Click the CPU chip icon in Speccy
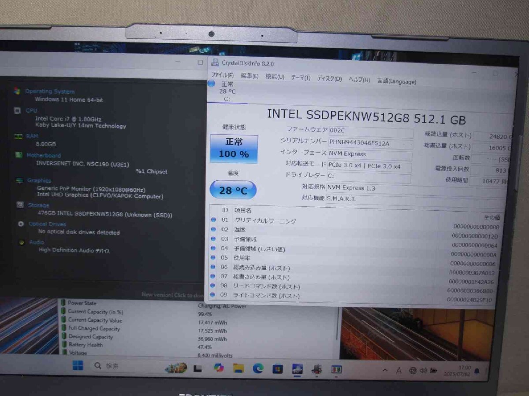The height and width of the screenshot is (396, 529). [x=17, y=111]
